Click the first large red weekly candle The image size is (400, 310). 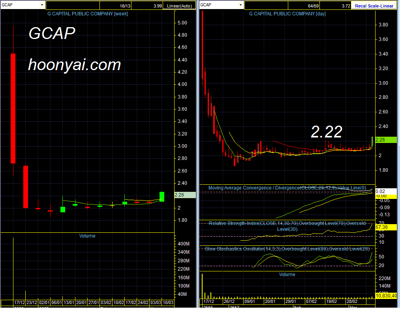point(13,108)
